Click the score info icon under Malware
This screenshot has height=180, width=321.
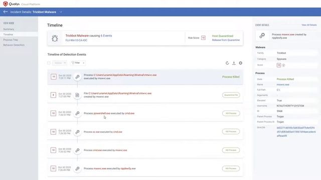(283, 65)
